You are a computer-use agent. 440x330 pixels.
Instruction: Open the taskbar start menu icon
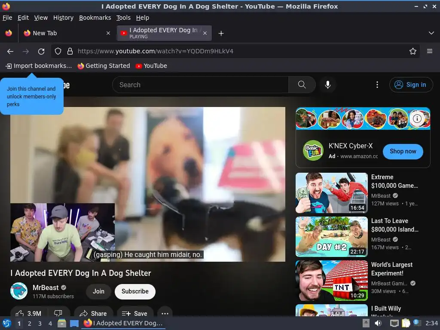click(7, 323)
